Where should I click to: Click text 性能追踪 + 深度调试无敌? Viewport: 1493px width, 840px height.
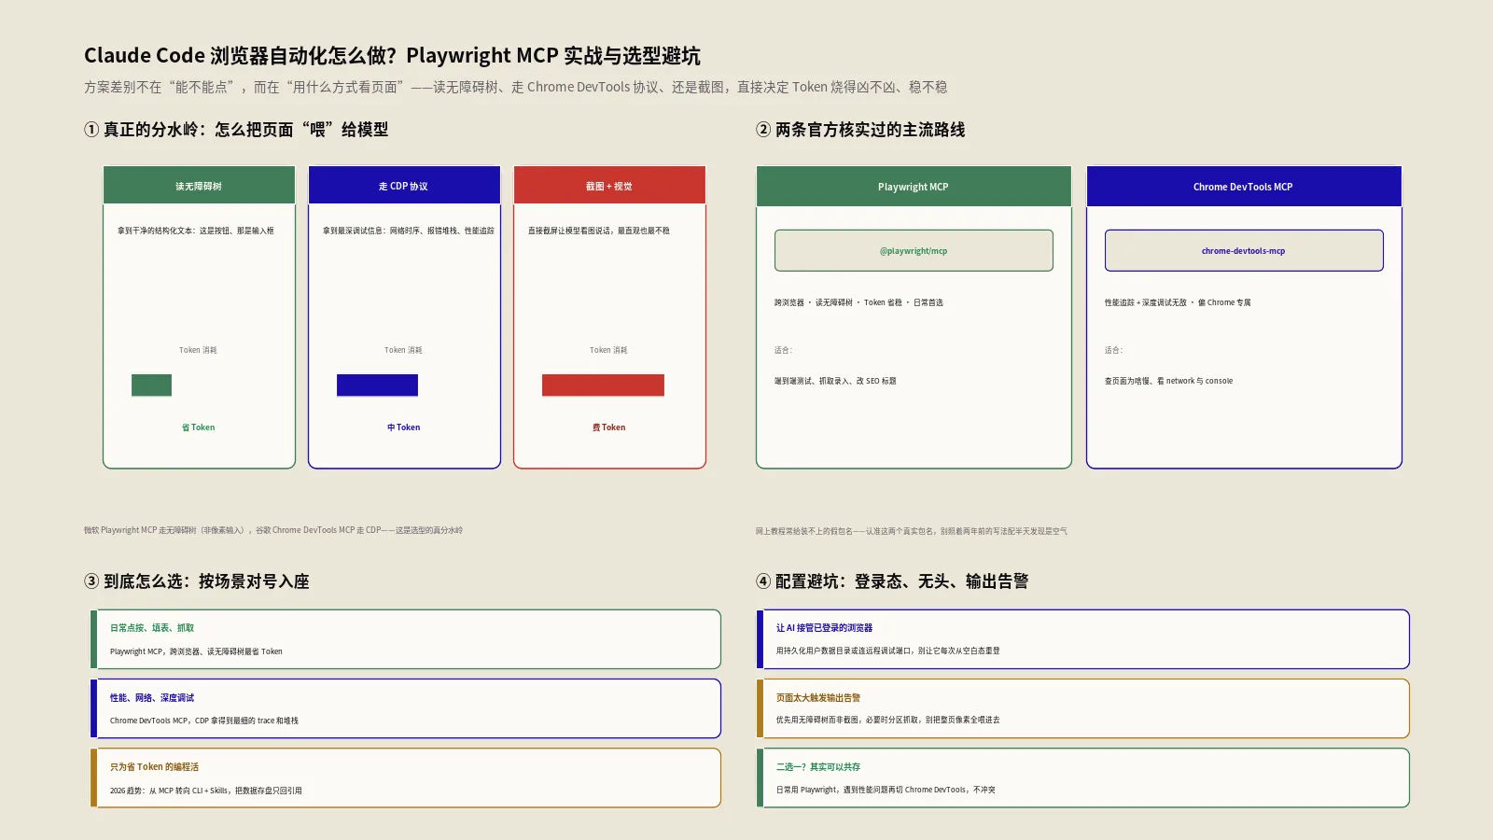(1178, 302)
